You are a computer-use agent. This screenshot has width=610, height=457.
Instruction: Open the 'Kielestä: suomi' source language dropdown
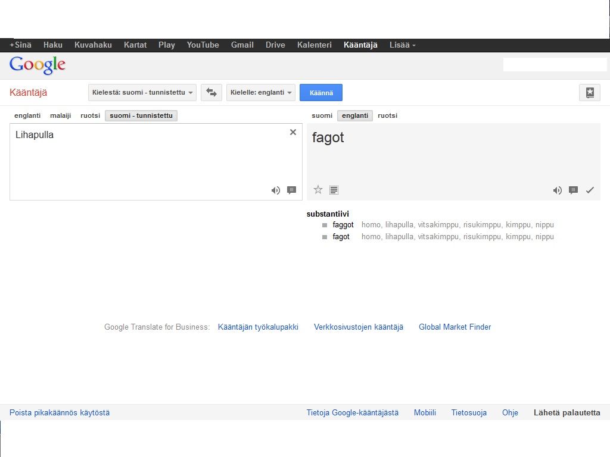pos(142,92)
